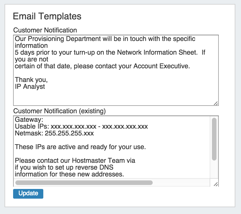Image resolution: width=241 pixels, height=214 pixels.
Task: Grab the resize handle of Customer Notification box
Action: coord(216,104)
